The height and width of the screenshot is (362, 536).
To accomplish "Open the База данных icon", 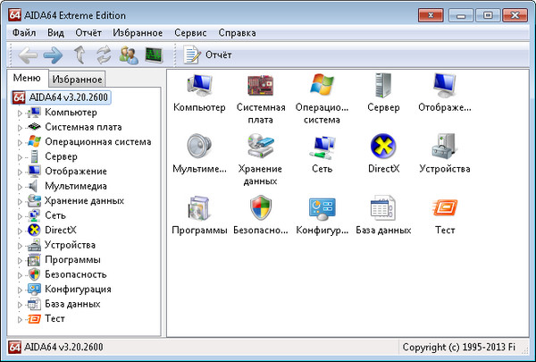I will tap(383, 208).
